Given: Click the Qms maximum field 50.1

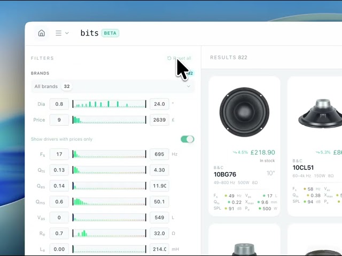Looking at the screenshot, I should point(159,202).
